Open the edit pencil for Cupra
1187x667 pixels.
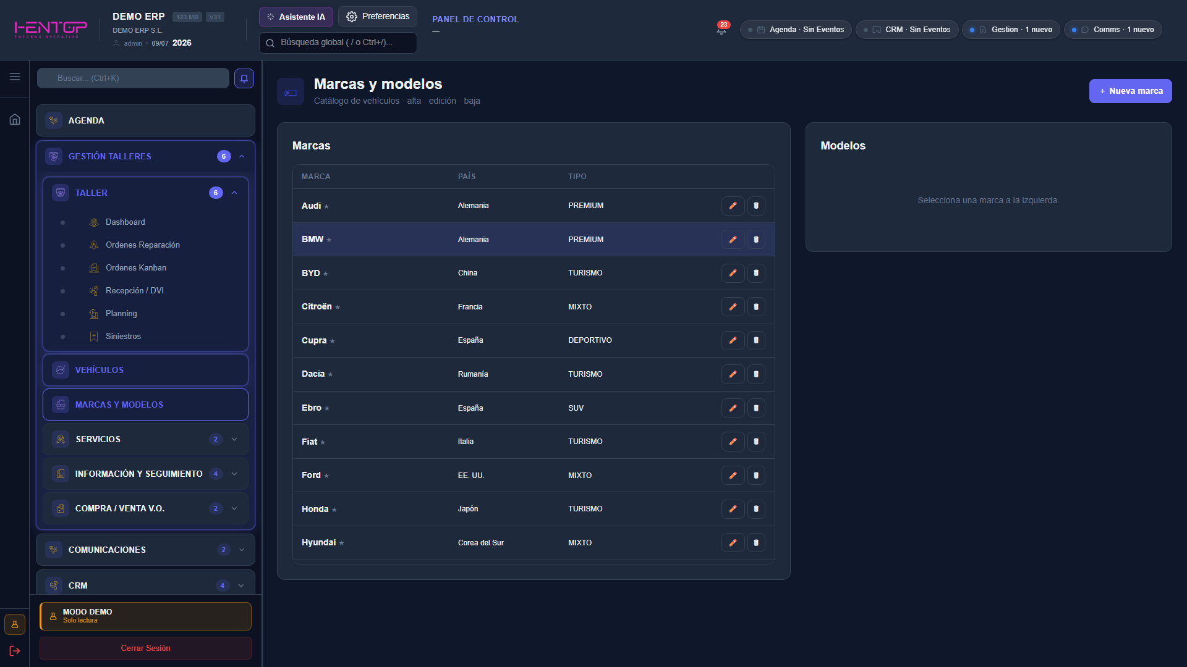[733, 340]
